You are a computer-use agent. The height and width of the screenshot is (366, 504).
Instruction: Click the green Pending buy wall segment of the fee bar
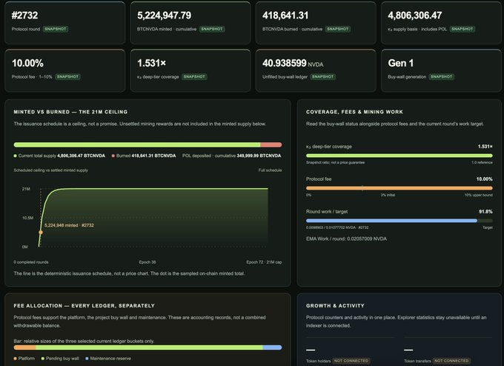(149, 347)
